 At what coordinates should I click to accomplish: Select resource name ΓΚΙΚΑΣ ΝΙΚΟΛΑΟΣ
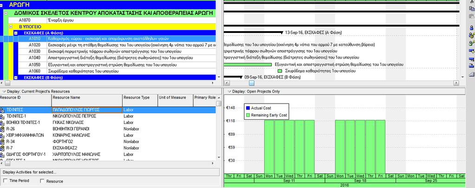pyautogui.click(x=68, y=123)
